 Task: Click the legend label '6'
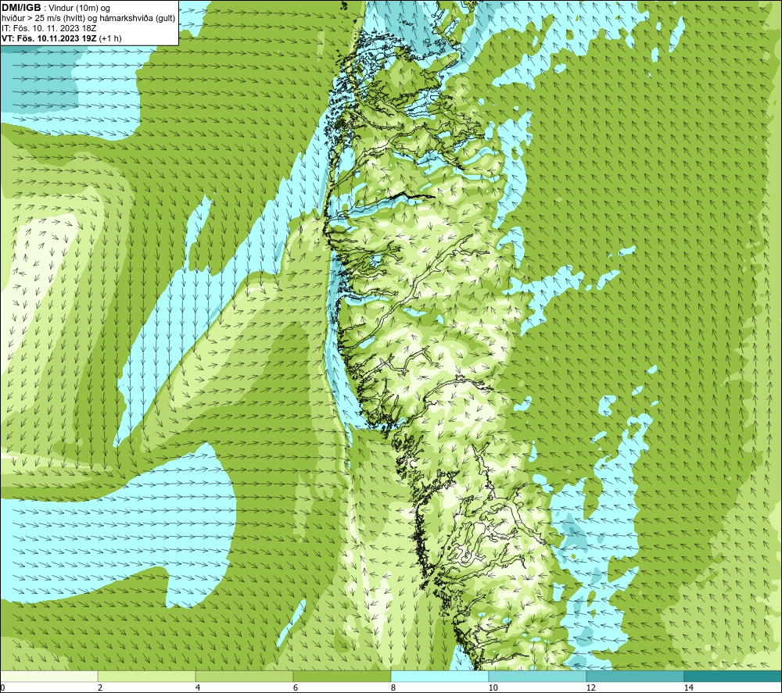(296, 688)
